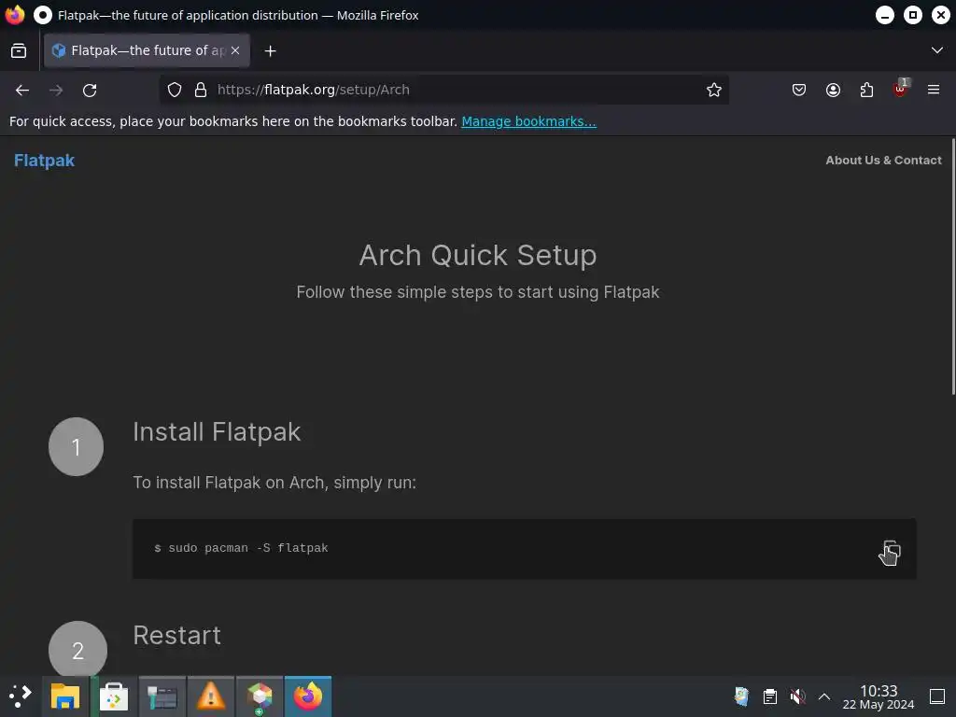
Task: Go to Flatpak home logo link
Action: pos(45,161)
